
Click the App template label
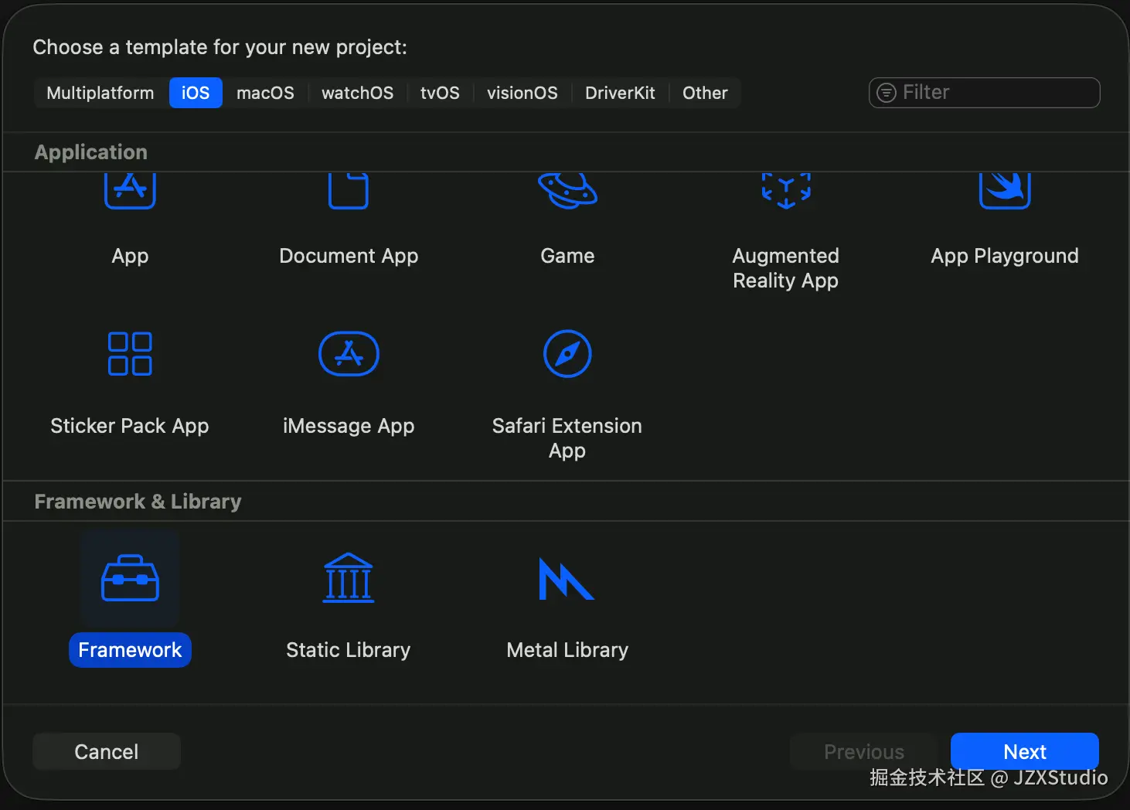pyautogui.click(x=130, y=256)
